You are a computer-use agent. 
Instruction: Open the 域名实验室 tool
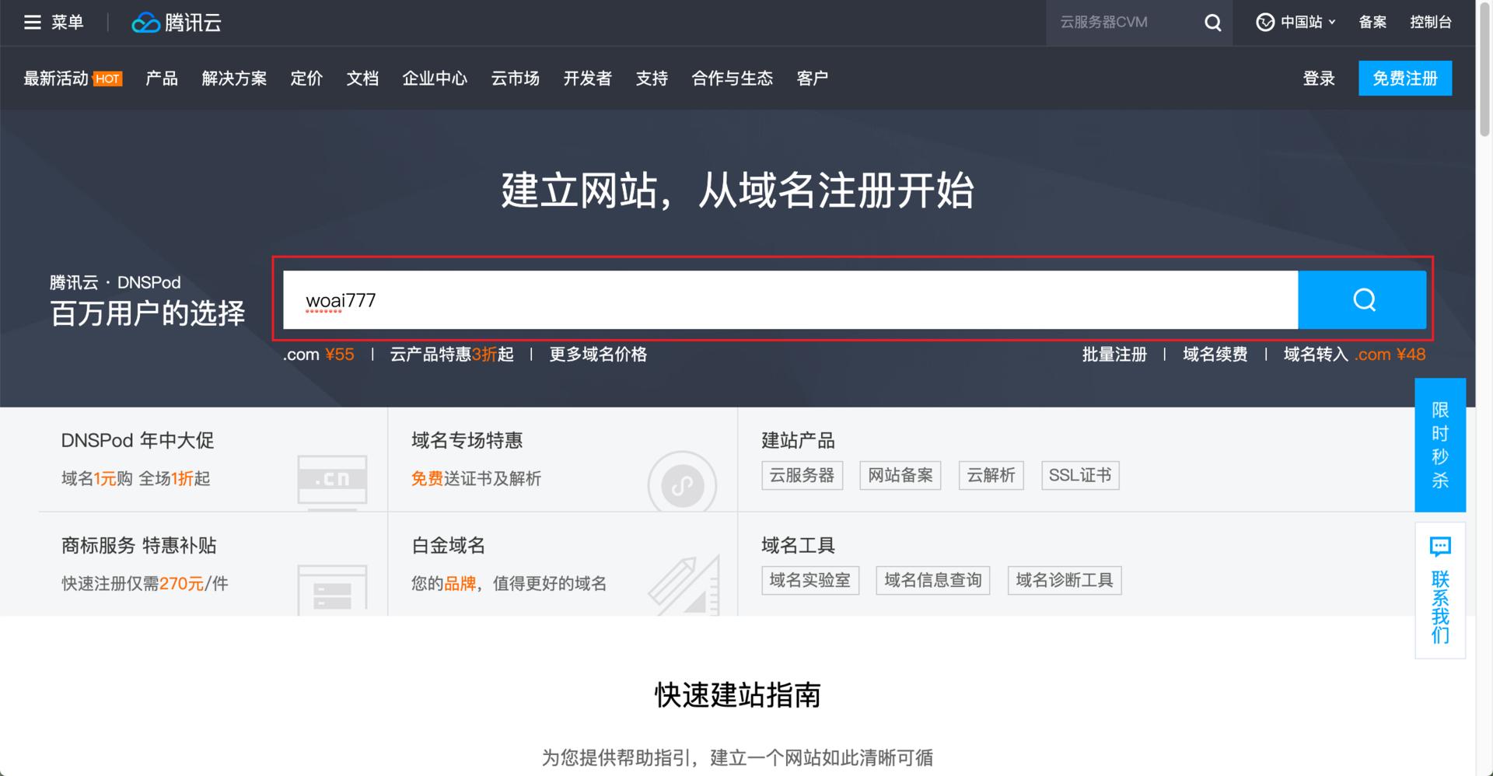coord(810,580)
